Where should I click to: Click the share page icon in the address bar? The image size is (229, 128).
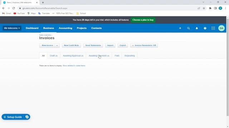point(199,8)
